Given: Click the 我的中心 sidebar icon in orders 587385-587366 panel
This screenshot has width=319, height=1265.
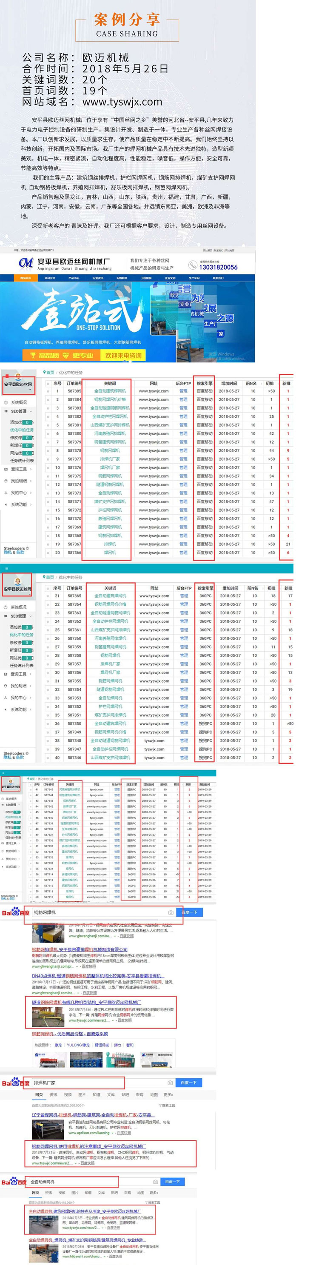Looking at the screenshot, I should (6, 493).
